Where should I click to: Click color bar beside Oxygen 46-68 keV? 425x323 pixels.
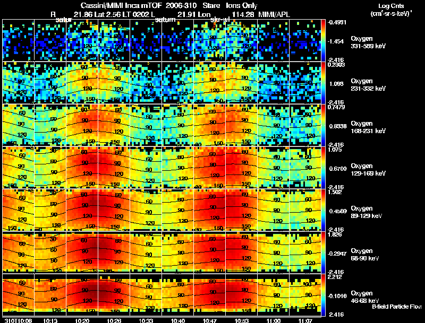coord(323,295)
